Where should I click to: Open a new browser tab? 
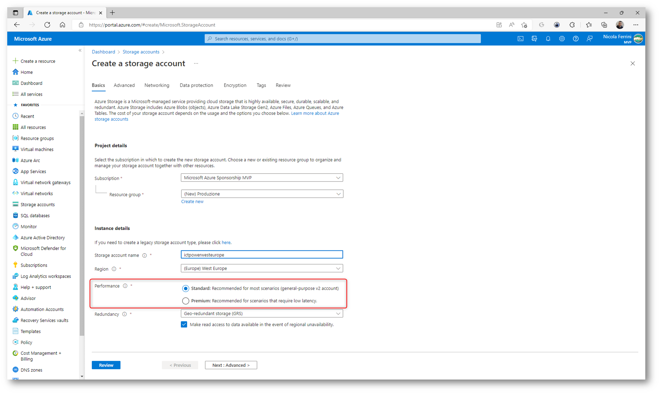112,13
